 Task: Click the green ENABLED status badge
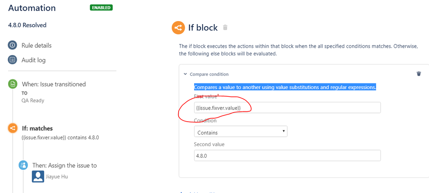[x=101, y=8]
